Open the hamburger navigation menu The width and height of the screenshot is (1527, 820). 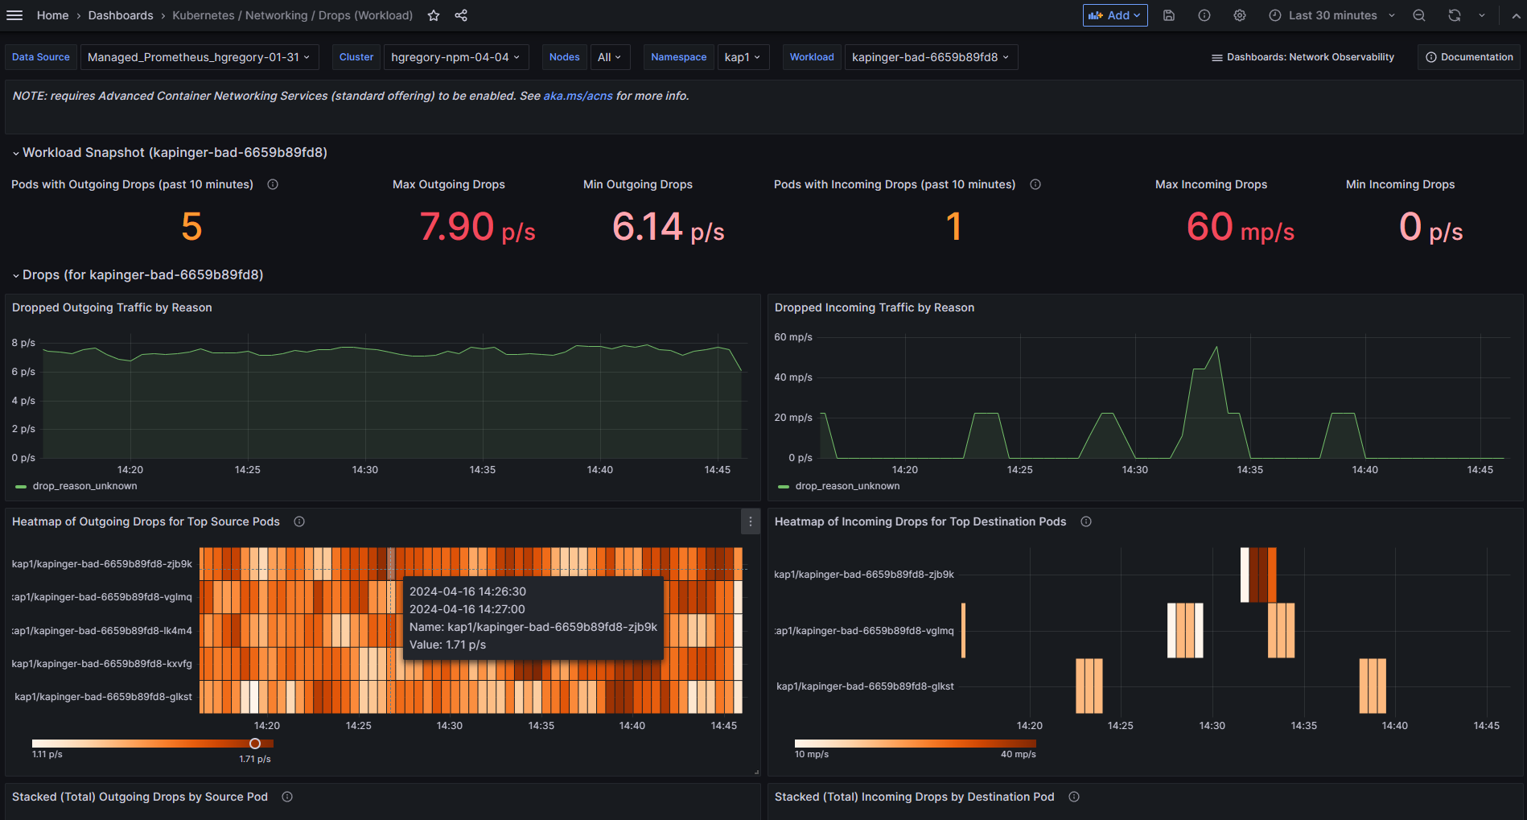(14, 15)
